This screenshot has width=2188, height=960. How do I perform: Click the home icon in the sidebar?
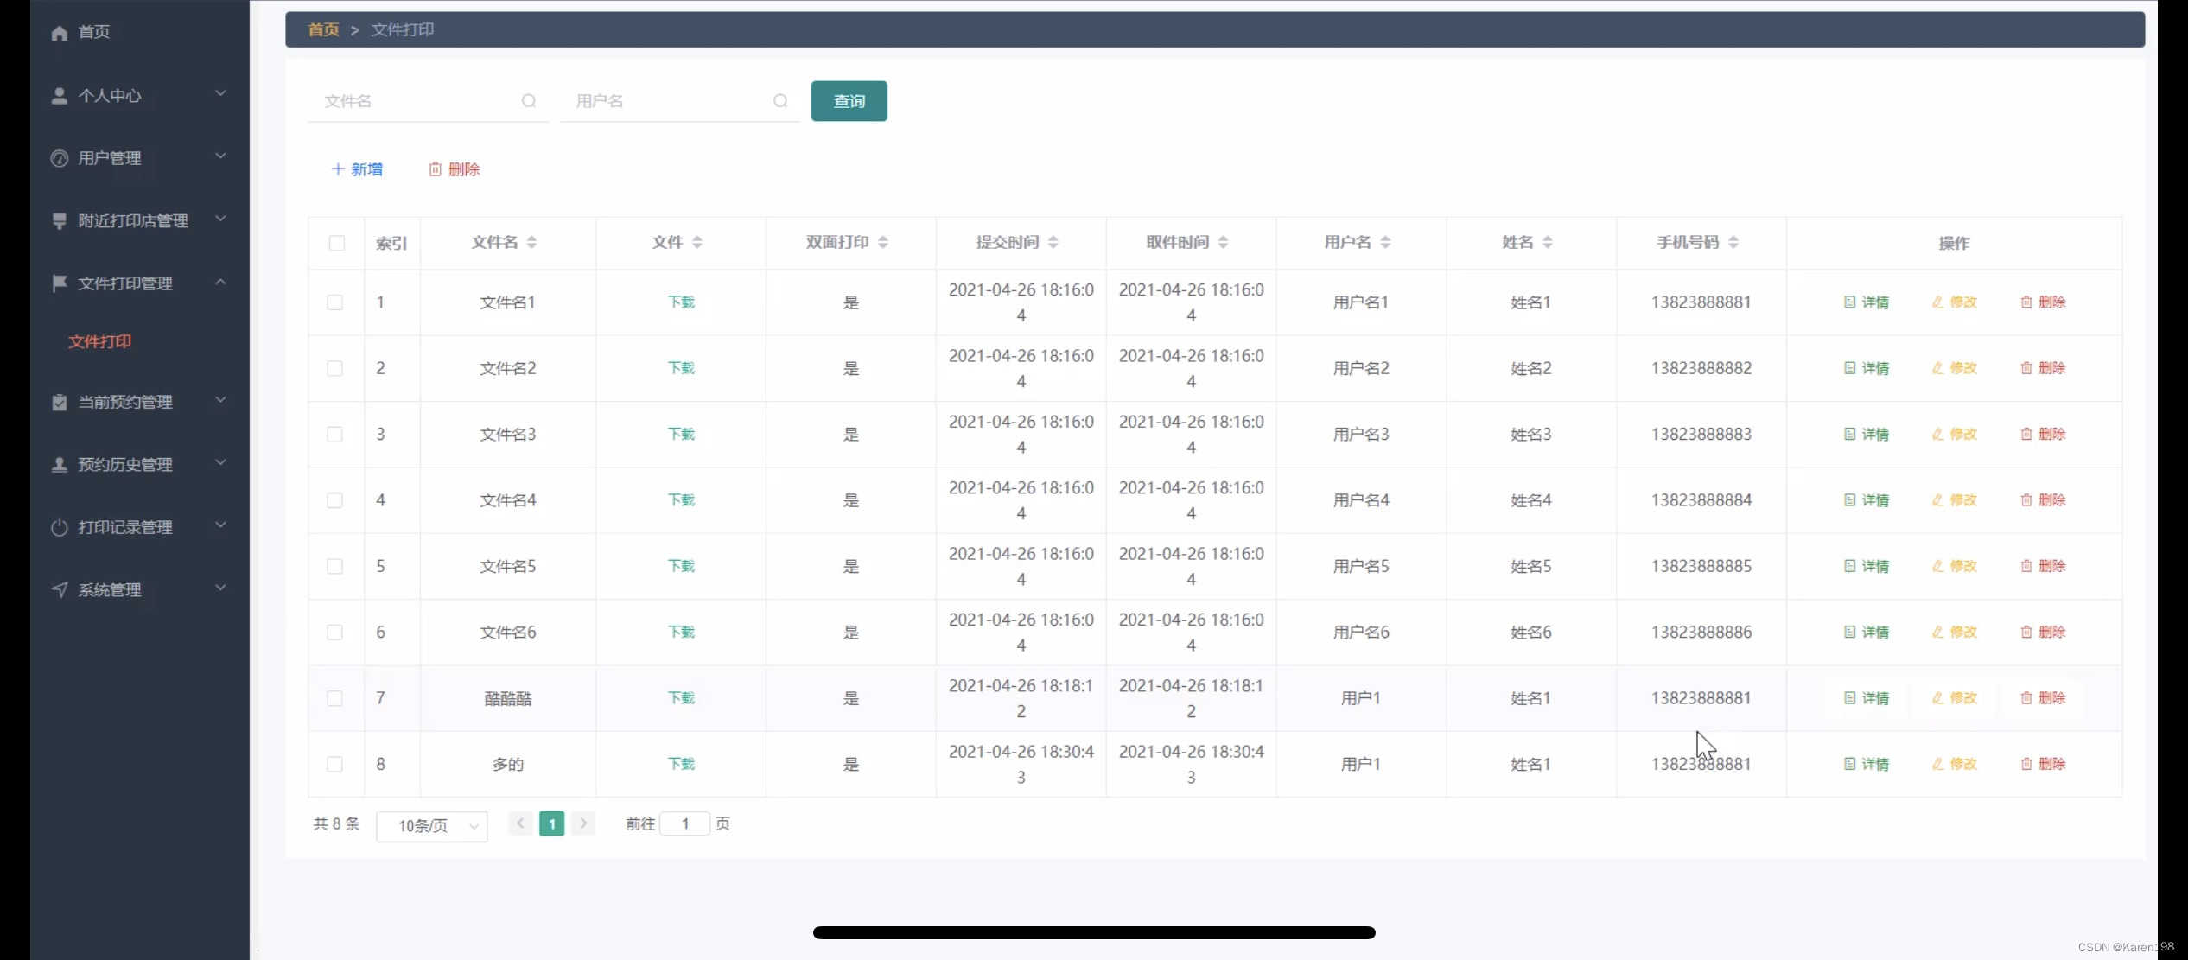(x=59, y=33)
